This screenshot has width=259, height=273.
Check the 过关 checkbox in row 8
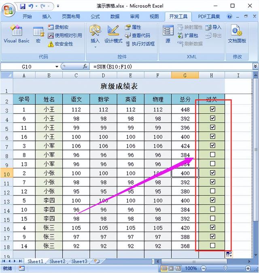[x=212, y=155]
